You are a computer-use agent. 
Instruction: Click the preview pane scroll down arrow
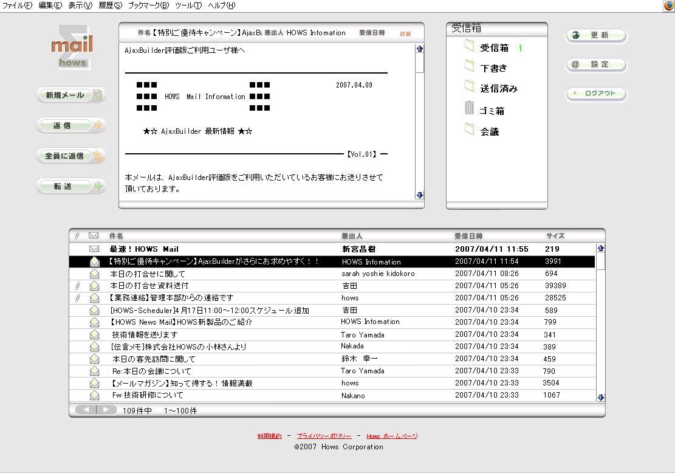(x=419, y=195)
